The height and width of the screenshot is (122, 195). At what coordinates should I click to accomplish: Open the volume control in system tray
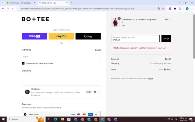tap(172, 119)
